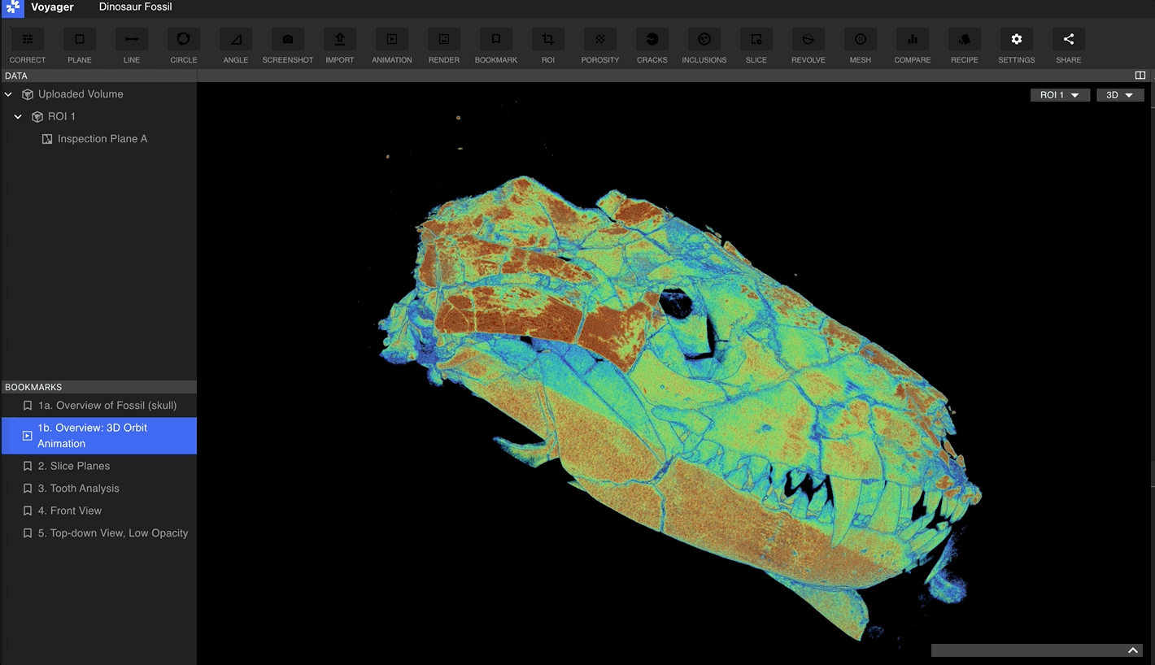This screenshot has height=665, width=1155.
Task: Take a screenshot with the camera icon
Action: pyautogui.click(x=287, y=39)
